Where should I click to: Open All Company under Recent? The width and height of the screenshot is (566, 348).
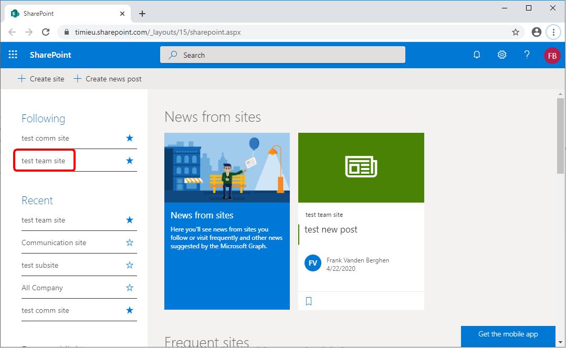coord(42,288)
